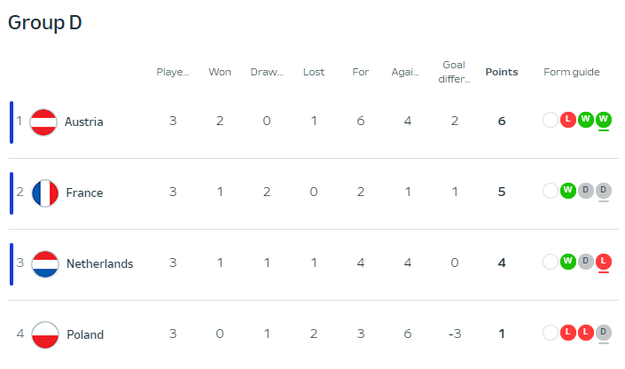The height and width of the screenshot is (369, 625).
Task: Click the Austria flag icon
Action: pos(43,122)
